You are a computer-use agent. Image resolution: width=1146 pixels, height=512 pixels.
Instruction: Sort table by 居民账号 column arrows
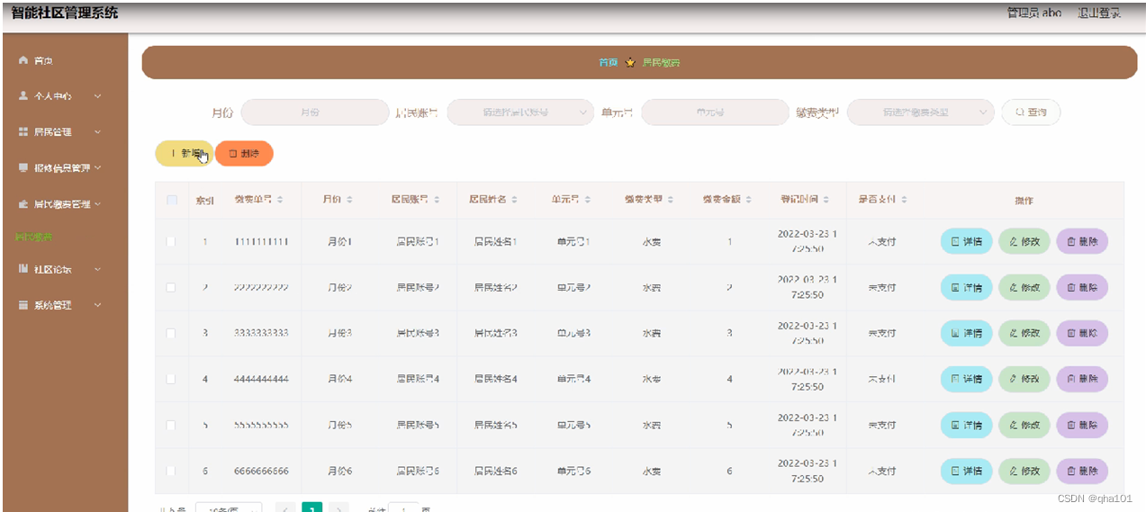pos(437,200)
